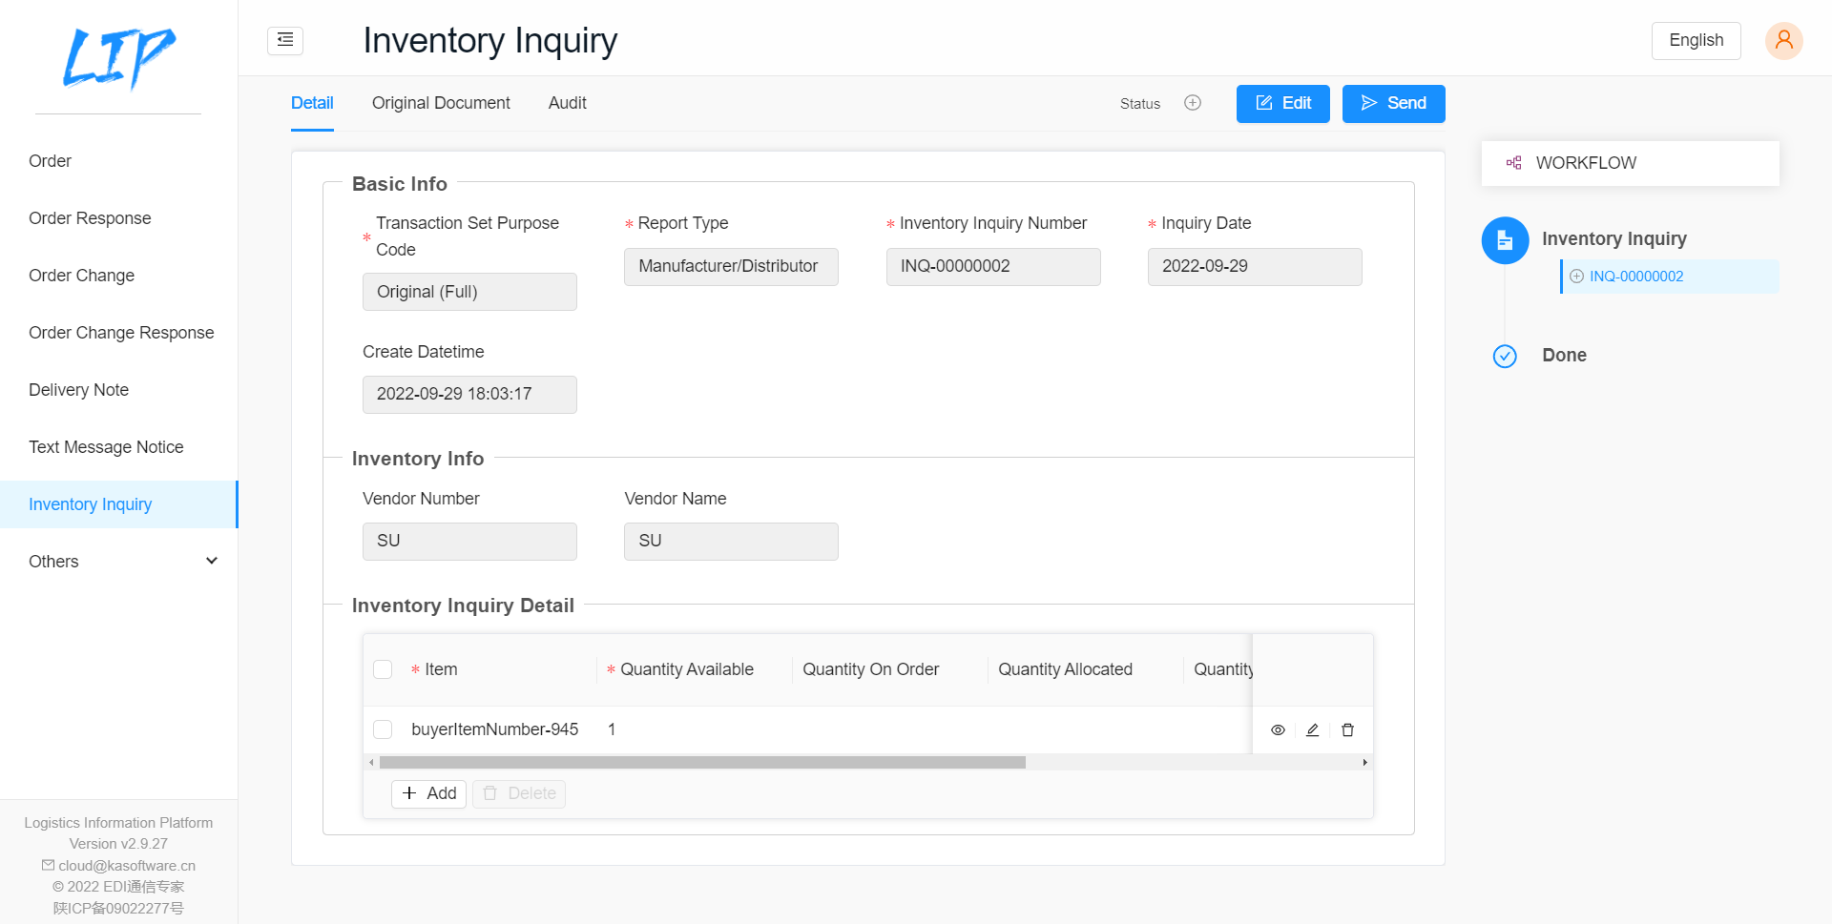Open the English language dropdown
Viewport: 1832px width, 924px height.
pos(1696,40)
